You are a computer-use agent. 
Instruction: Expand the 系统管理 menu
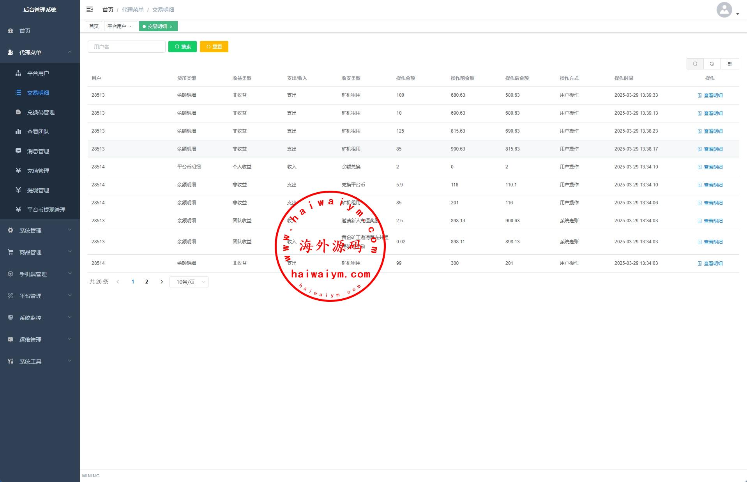pyautogui.click(x=40, y=230)
